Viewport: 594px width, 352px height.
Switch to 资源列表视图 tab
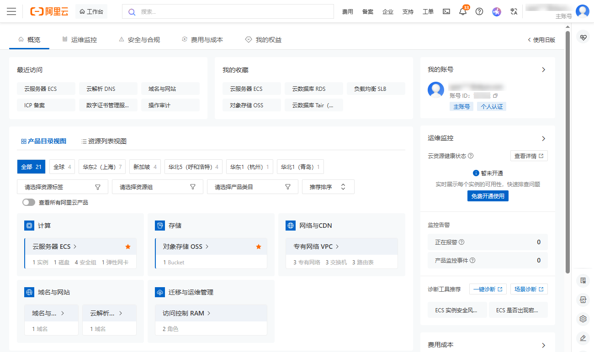coord(104,141)
